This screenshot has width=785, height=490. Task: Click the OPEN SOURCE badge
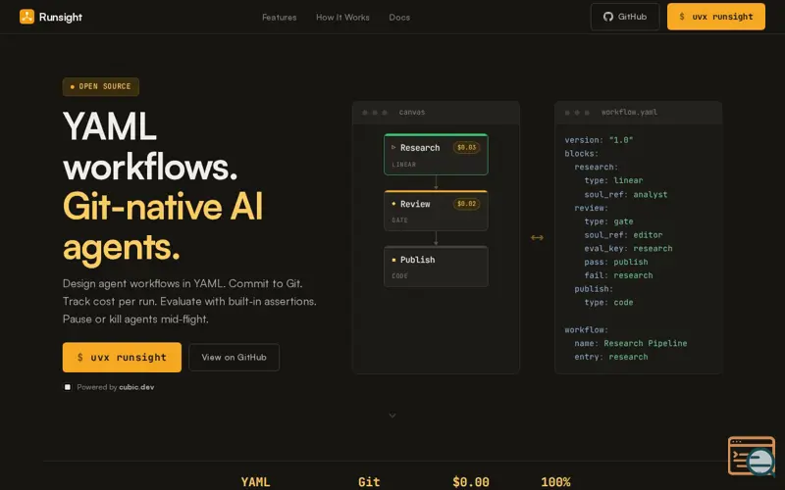pyautogui.click(x=101, y=86)
